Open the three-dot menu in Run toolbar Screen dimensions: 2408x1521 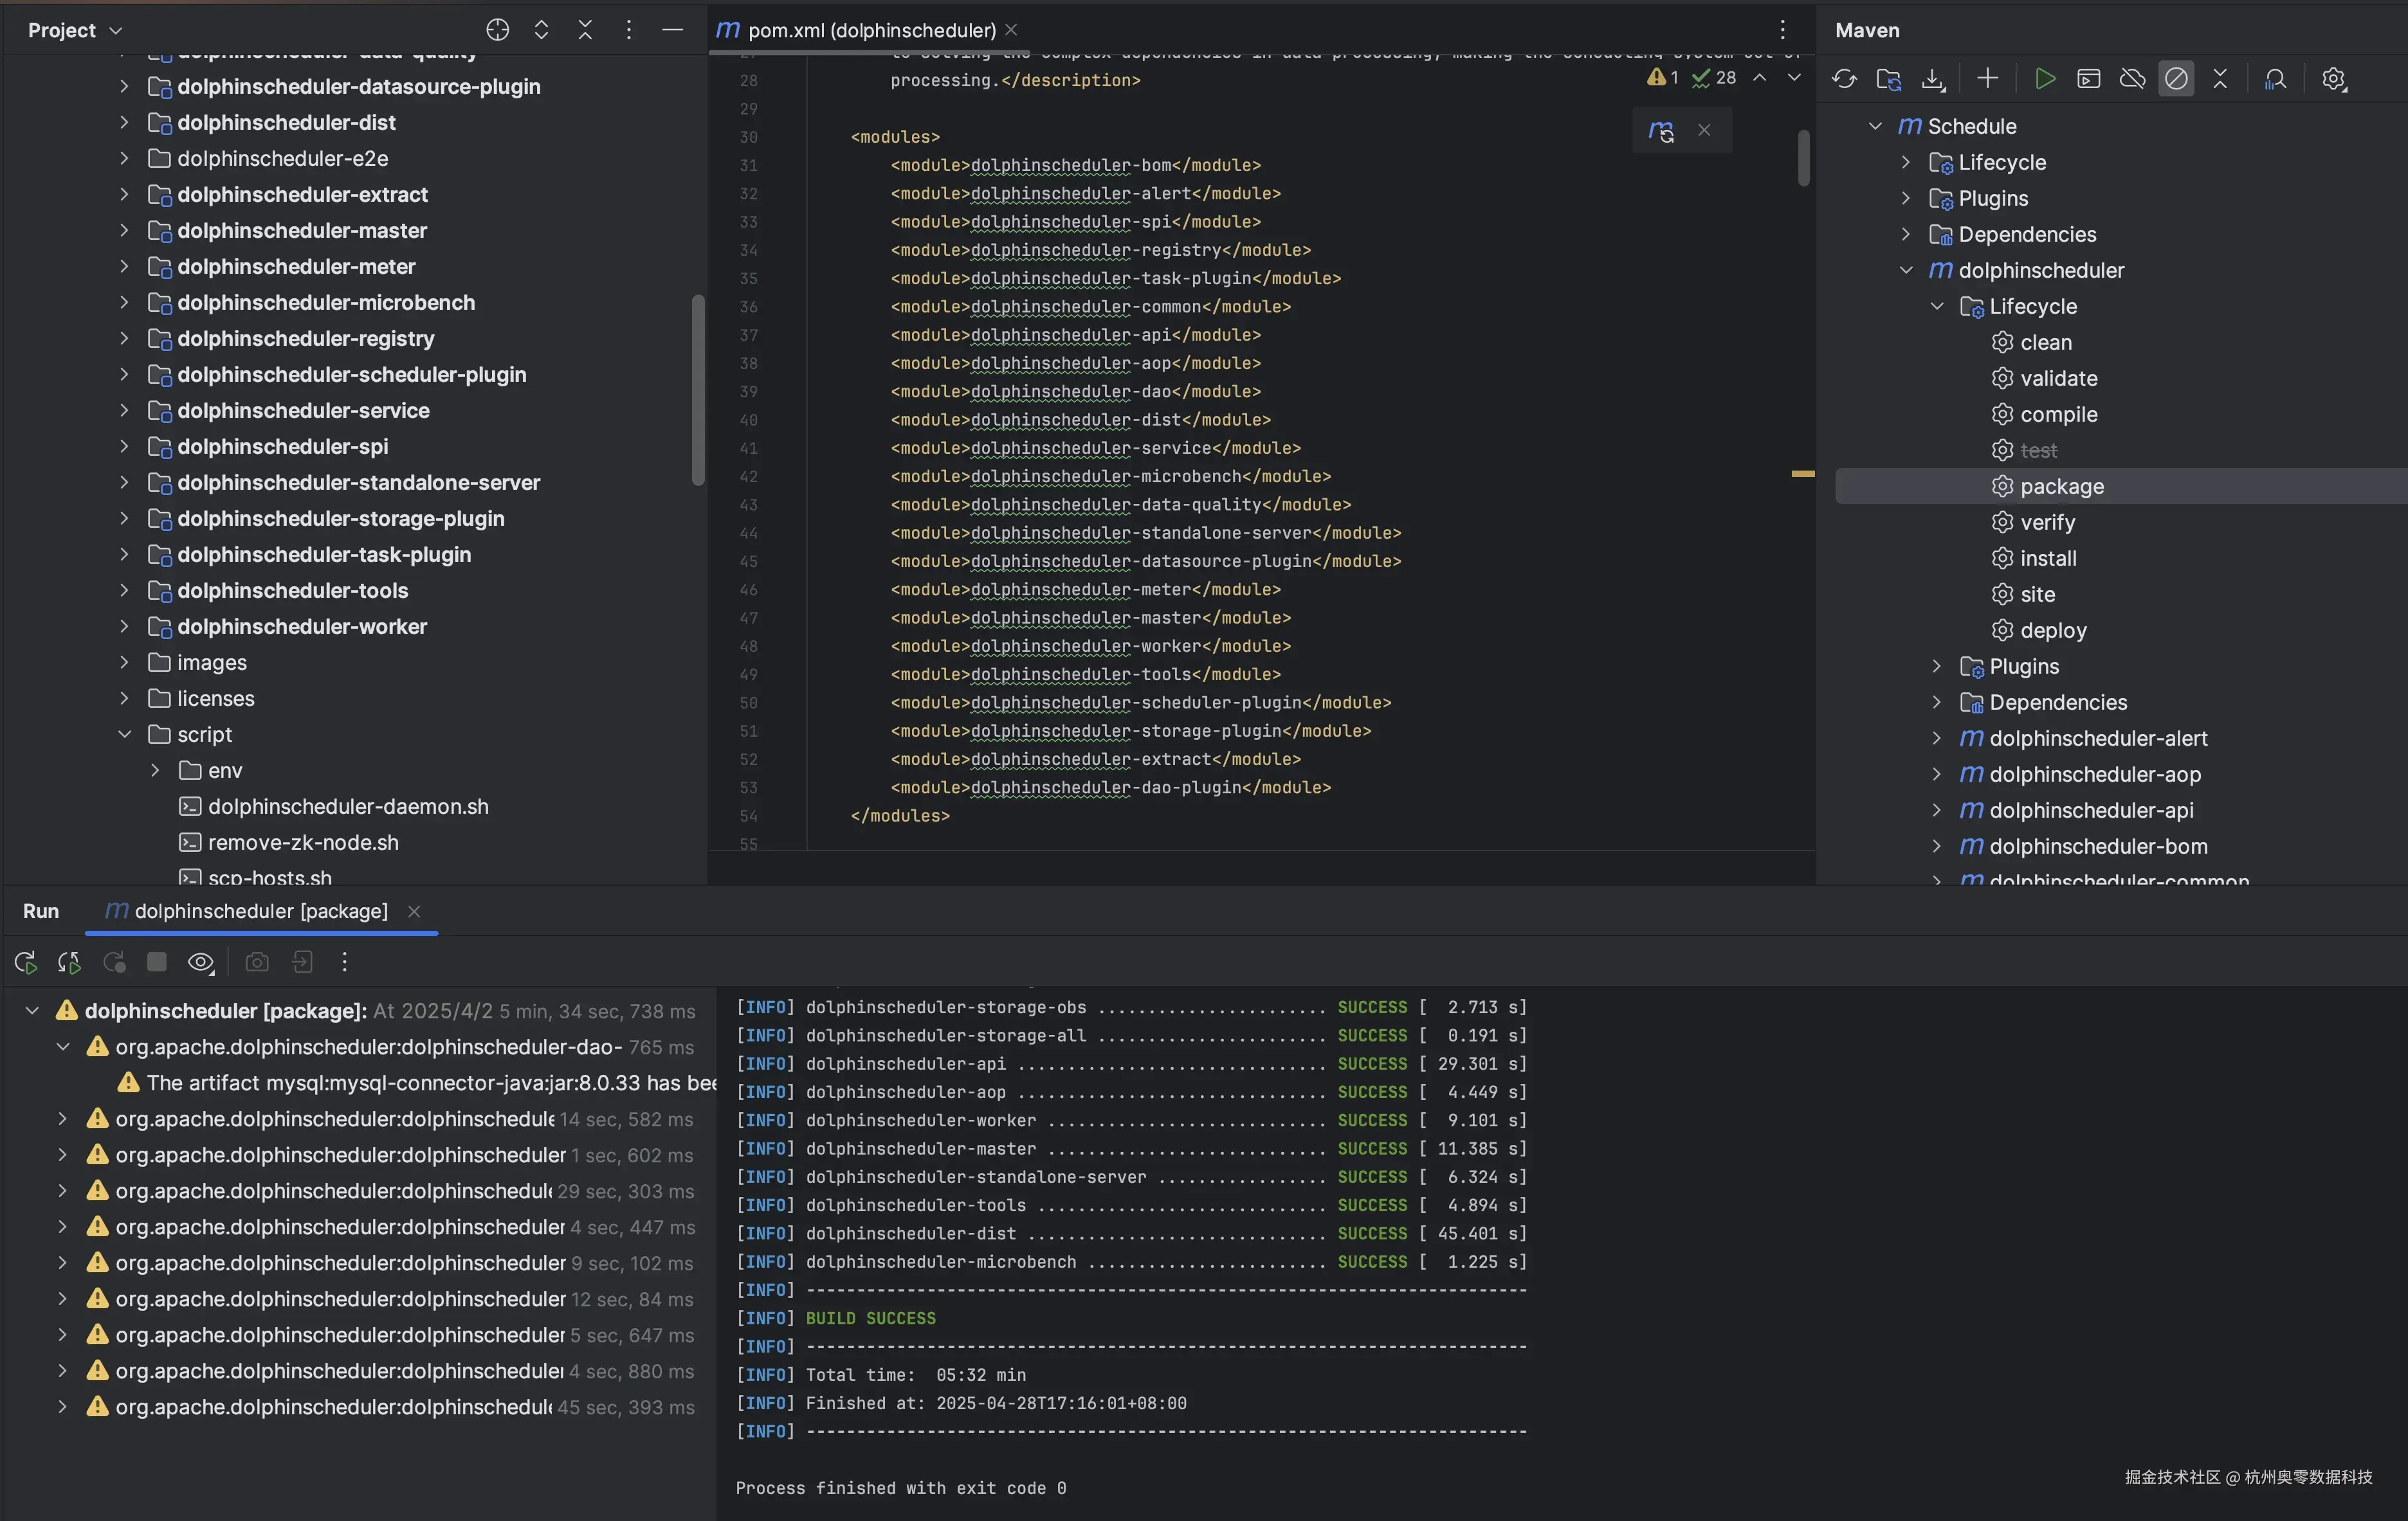pos(344,962)
